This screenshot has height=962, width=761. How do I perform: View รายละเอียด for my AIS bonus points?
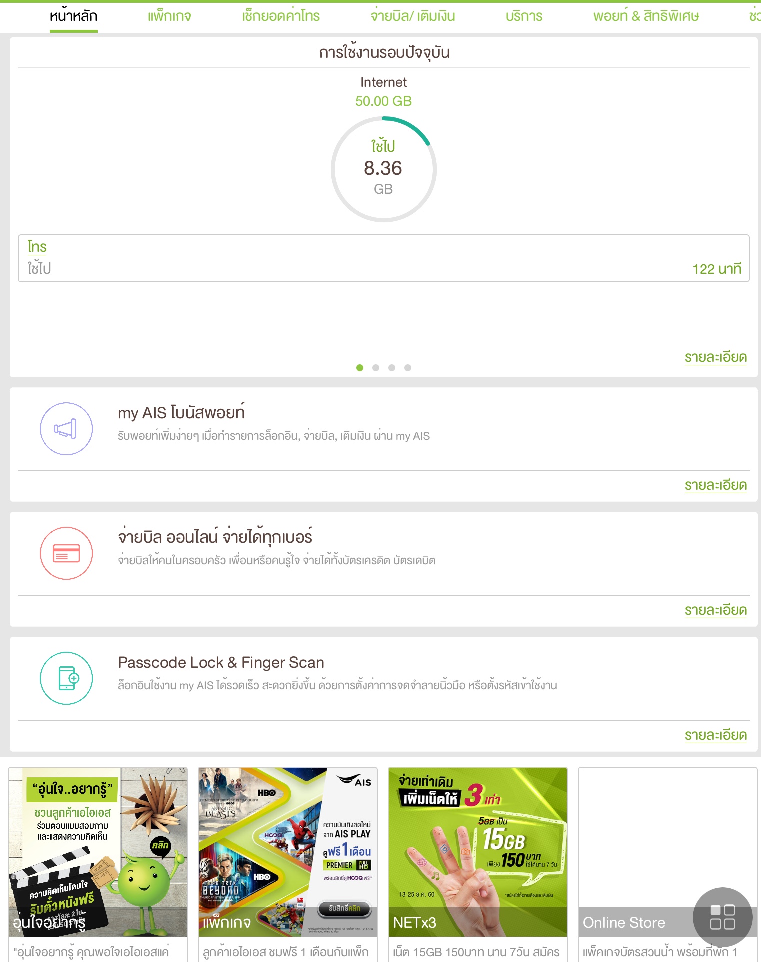pos(715,485)
